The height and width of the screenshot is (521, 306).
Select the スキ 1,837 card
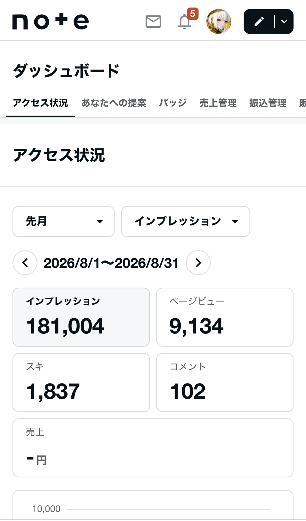click(x=81, y=383)
